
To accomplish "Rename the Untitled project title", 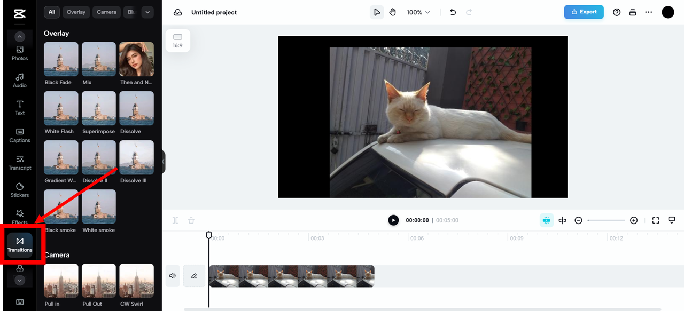I will click(214, 12).
